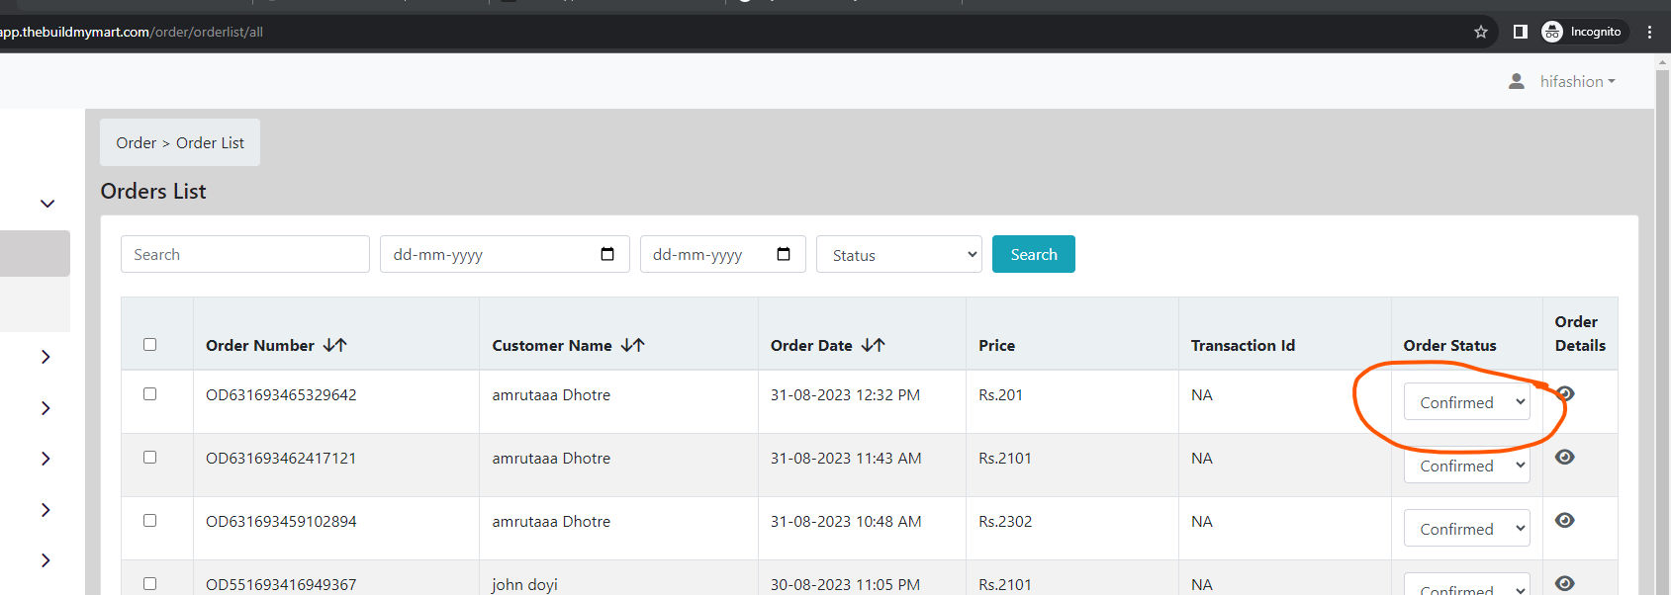
Task: Click order number OD551693416949367
Action: [281, 584]
